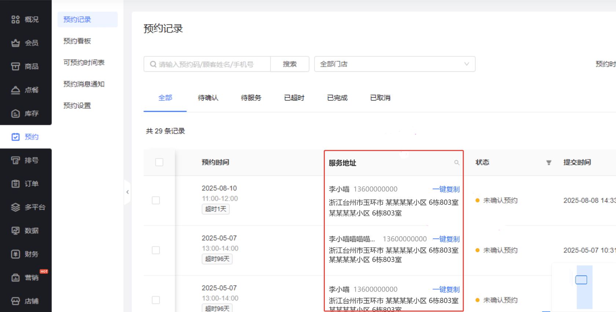
Task: Click the filter funnel icon in 状态 column
Action: point(549,162)
